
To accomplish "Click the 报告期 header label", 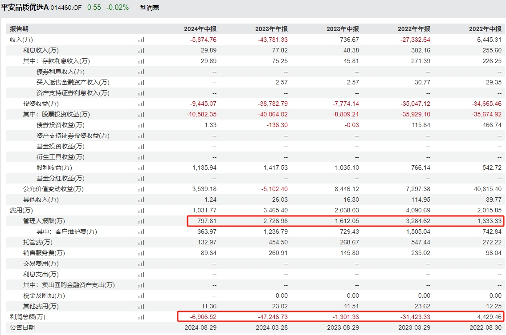I will click(19, 29).
